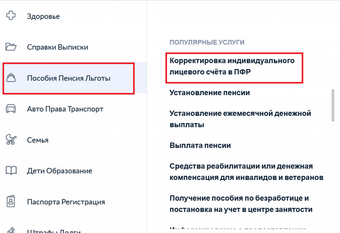Click the Установление пенсии service link
The width and height of the screenshot is (340, 233).
pos(210,93)
